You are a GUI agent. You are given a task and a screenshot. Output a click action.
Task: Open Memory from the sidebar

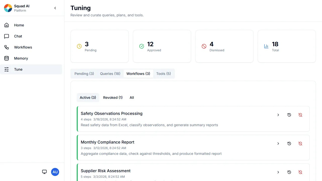click(21, 58)
